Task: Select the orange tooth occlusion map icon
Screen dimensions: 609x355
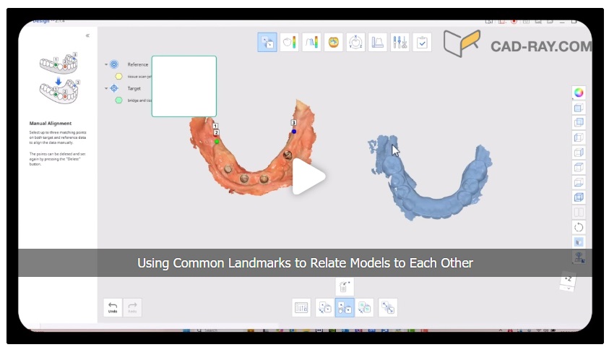Action: click(333, 42)
